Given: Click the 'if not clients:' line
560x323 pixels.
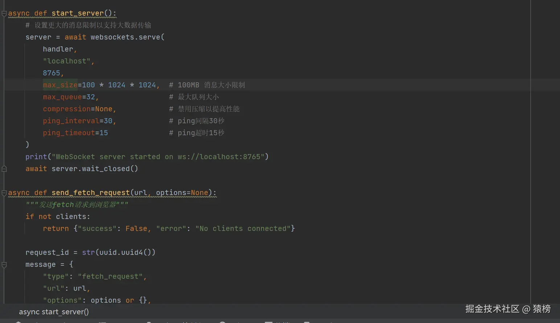Looking at the screenshot, I should pyautogui.click(x=58, y=216).
